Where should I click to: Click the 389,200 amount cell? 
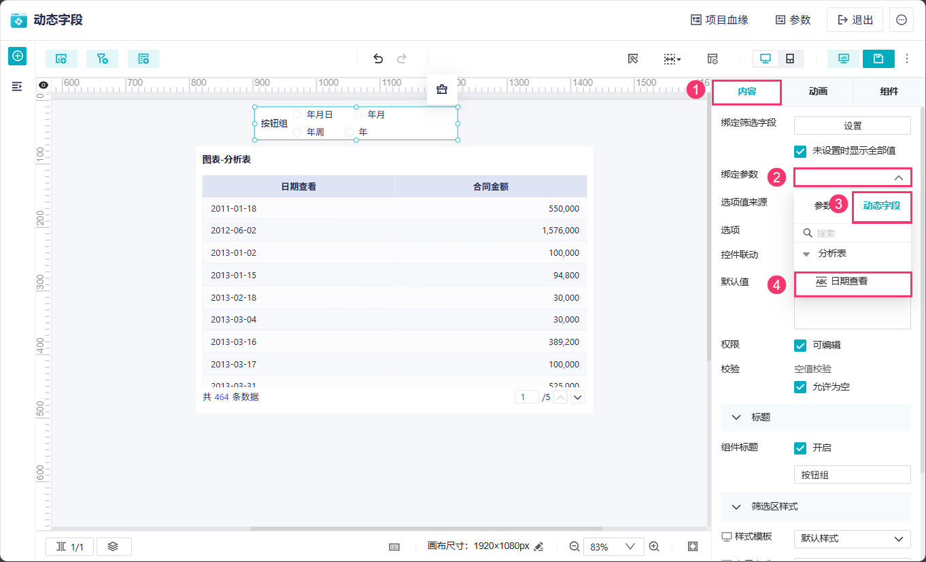coord(491,342)
